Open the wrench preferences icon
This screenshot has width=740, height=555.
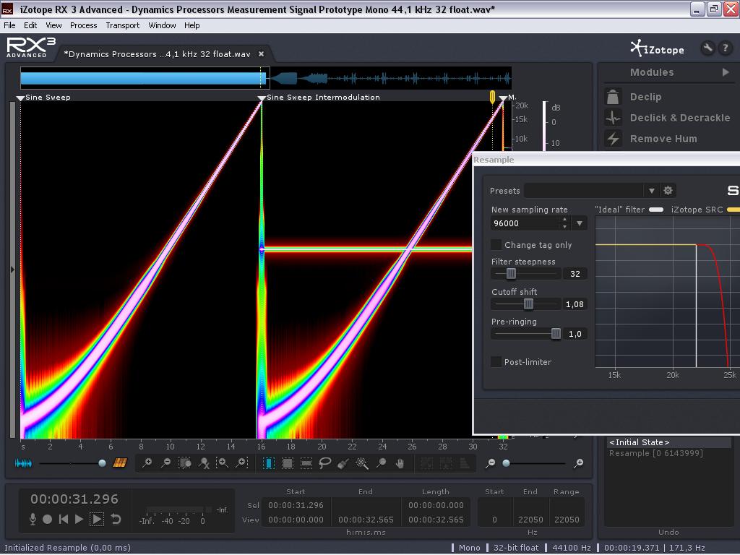(x=707, y=48)
